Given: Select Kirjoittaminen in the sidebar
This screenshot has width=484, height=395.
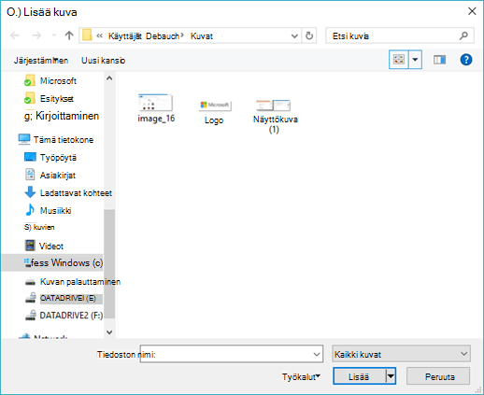Looking at the screenshot, I should [x=62, y=116].
